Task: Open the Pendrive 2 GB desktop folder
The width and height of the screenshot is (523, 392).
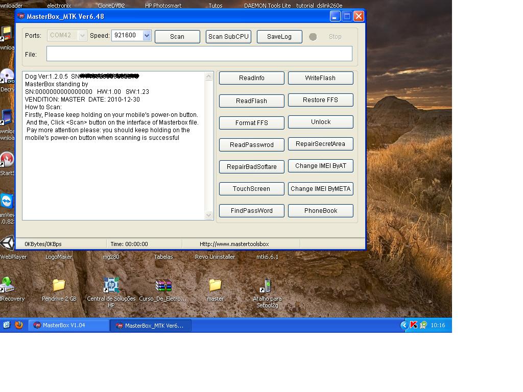Action: coord(59,285)
